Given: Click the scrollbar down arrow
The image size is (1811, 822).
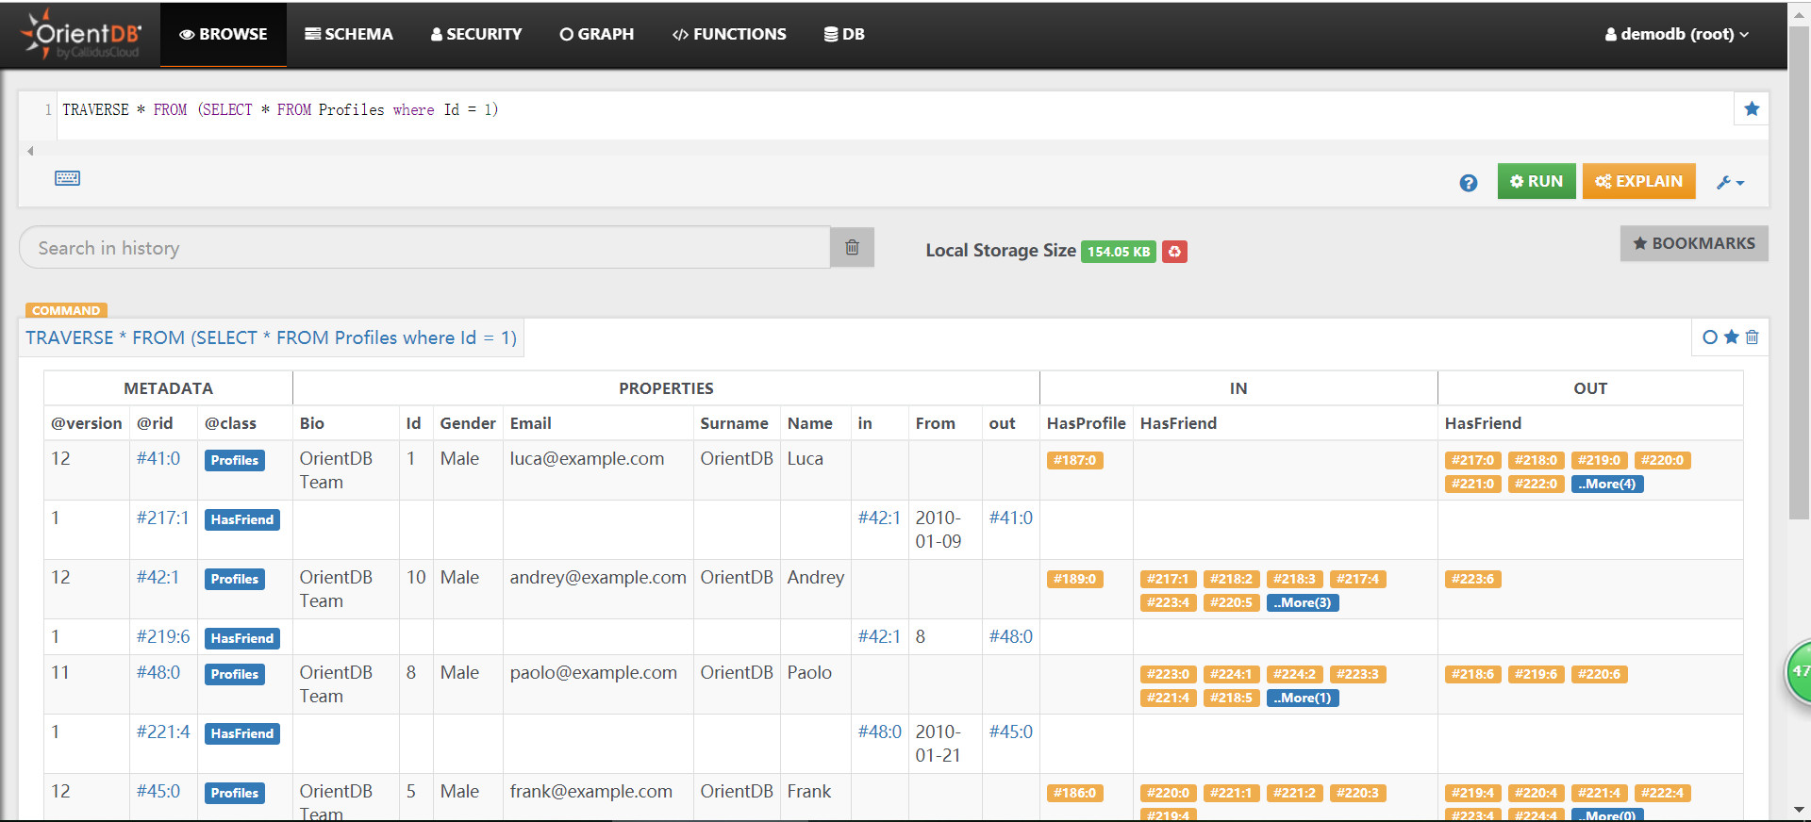Looking at the screenshot, I should coord(1799,810).
